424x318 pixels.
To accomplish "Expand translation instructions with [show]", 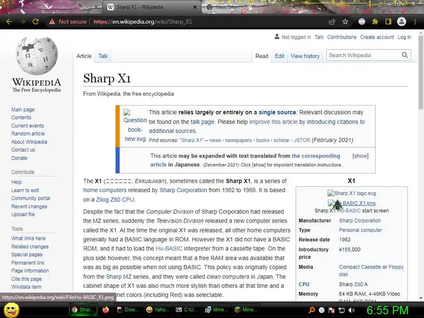I will coord(360,156).
